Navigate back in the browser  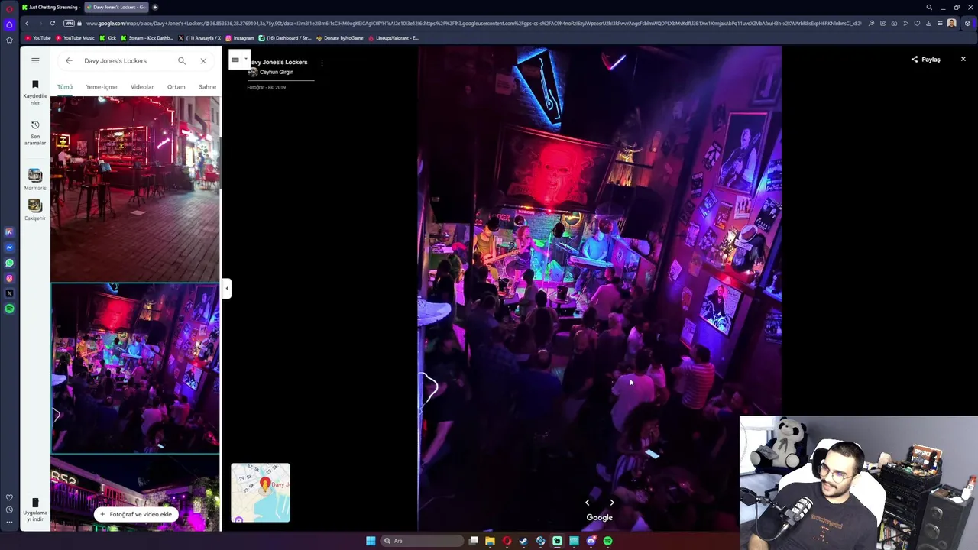click(27, 24)
